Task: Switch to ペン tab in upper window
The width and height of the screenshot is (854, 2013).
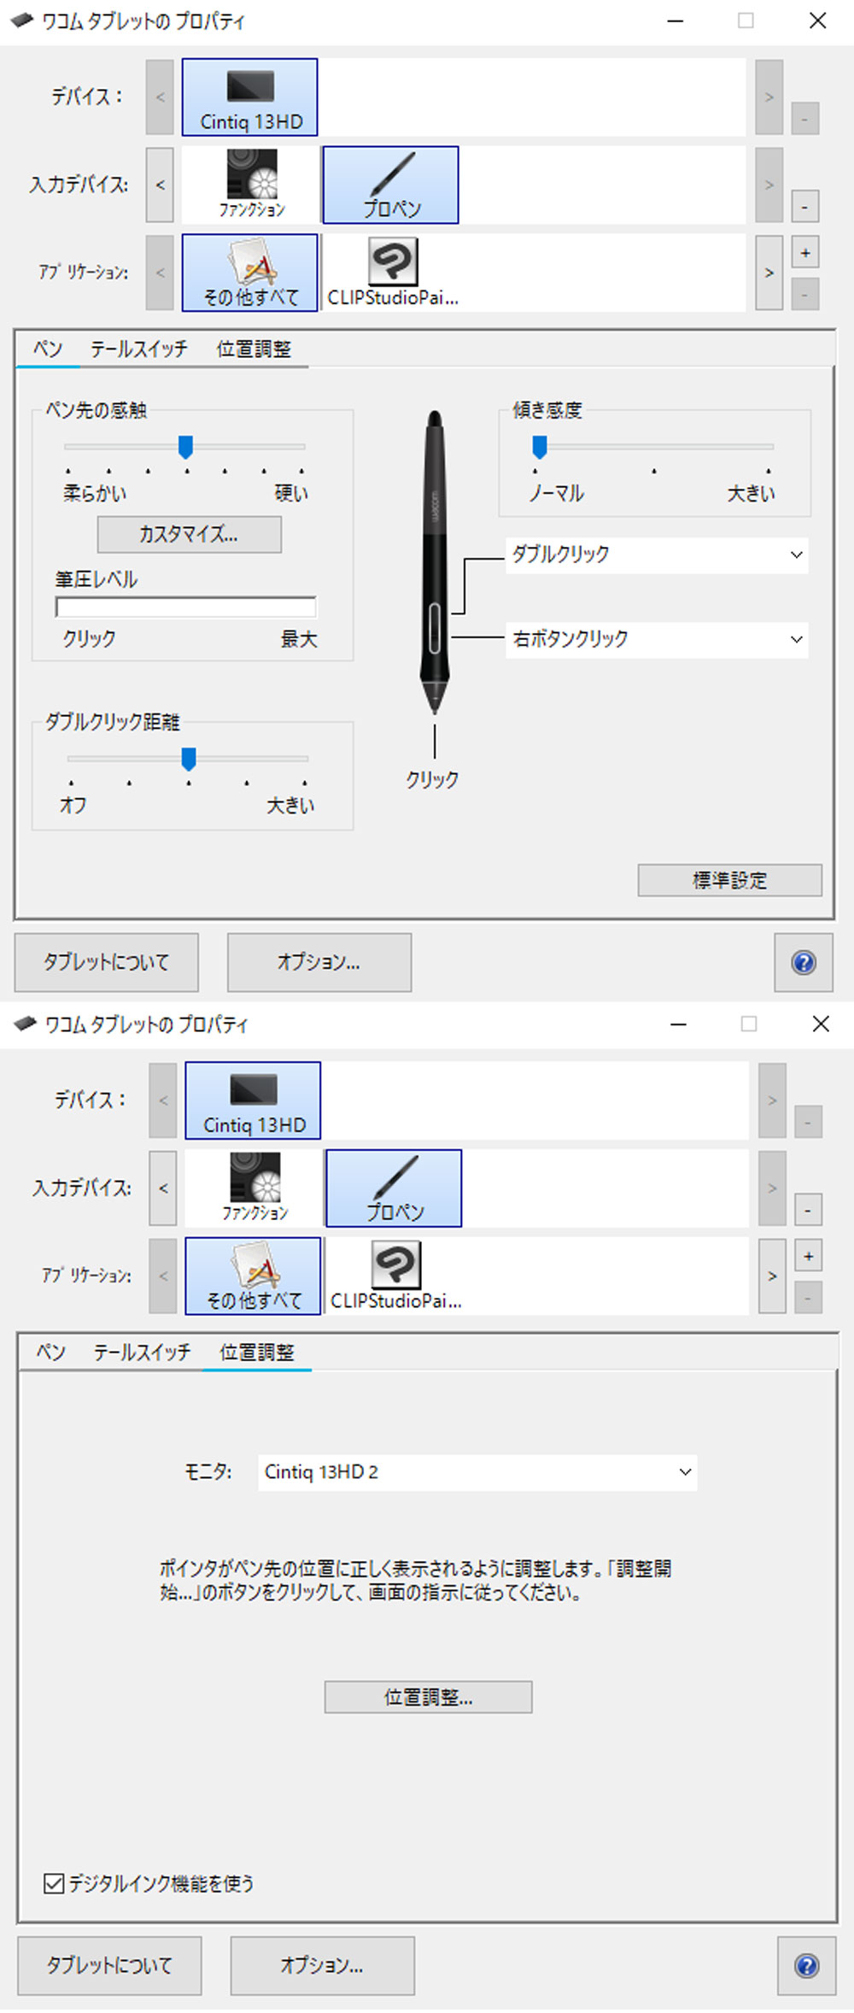Action: (x=48, y=349)
